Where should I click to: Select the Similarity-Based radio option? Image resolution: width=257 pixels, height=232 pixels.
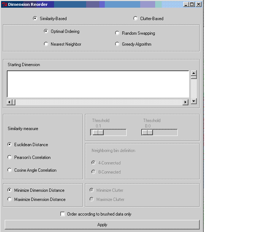point(35,18)
